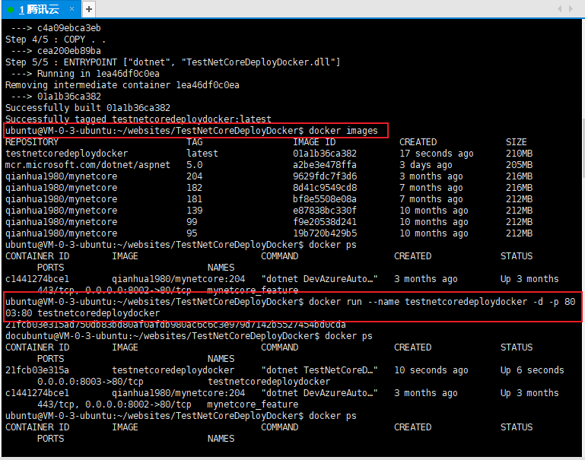Open a new session tab with plus button
The width and height of the screenshot is (585, 460).
89,9
